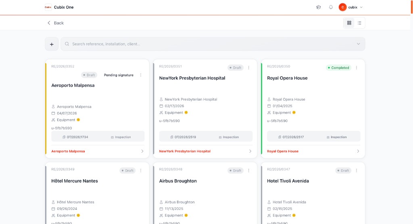Click the cubix user avatar
This screenshot has width=413, height=224.
(x=342, y=7)
